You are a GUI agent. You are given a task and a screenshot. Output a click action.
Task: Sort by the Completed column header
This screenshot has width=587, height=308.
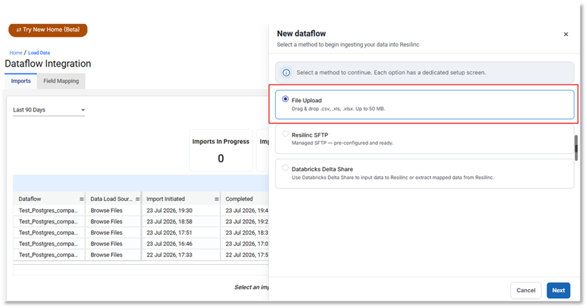point(239,199)
